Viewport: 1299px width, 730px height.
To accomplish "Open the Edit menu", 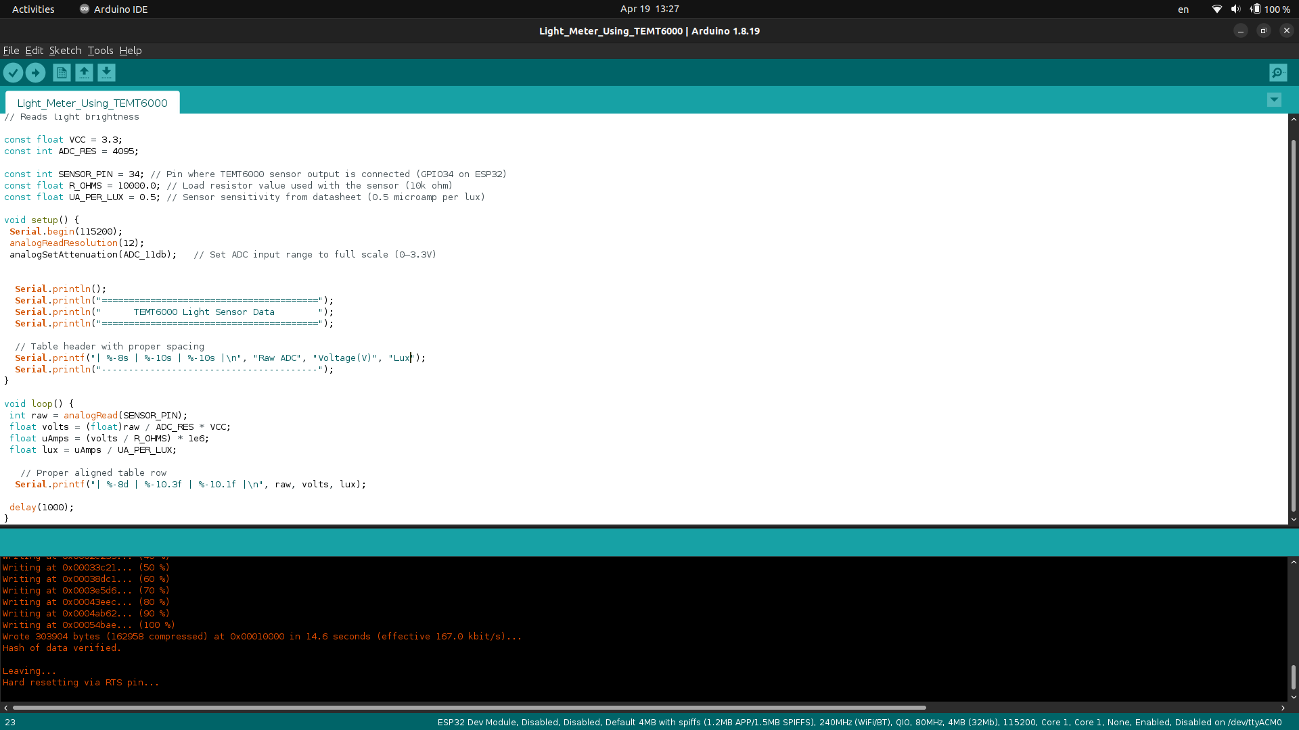I will point(34,51).
